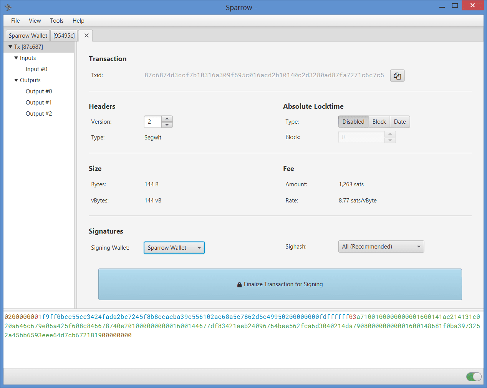
Task: Click the Txid hash value
Action: click(264, 75)
